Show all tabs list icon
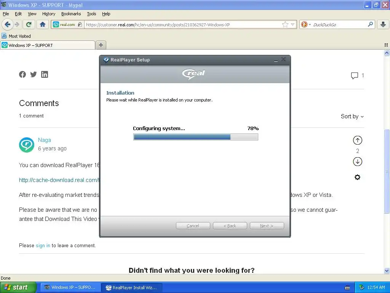 386,45
